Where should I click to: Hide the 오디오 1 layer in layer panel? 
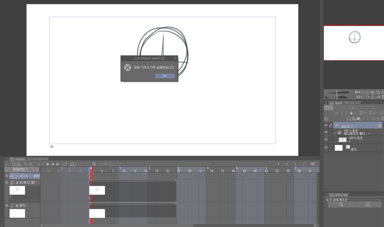tap(326, 125)
